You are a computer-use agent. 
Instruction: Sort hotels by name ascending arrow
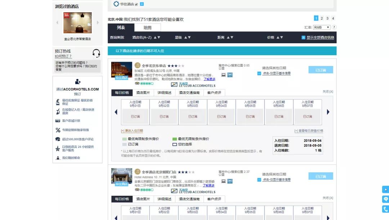(155, 38)
